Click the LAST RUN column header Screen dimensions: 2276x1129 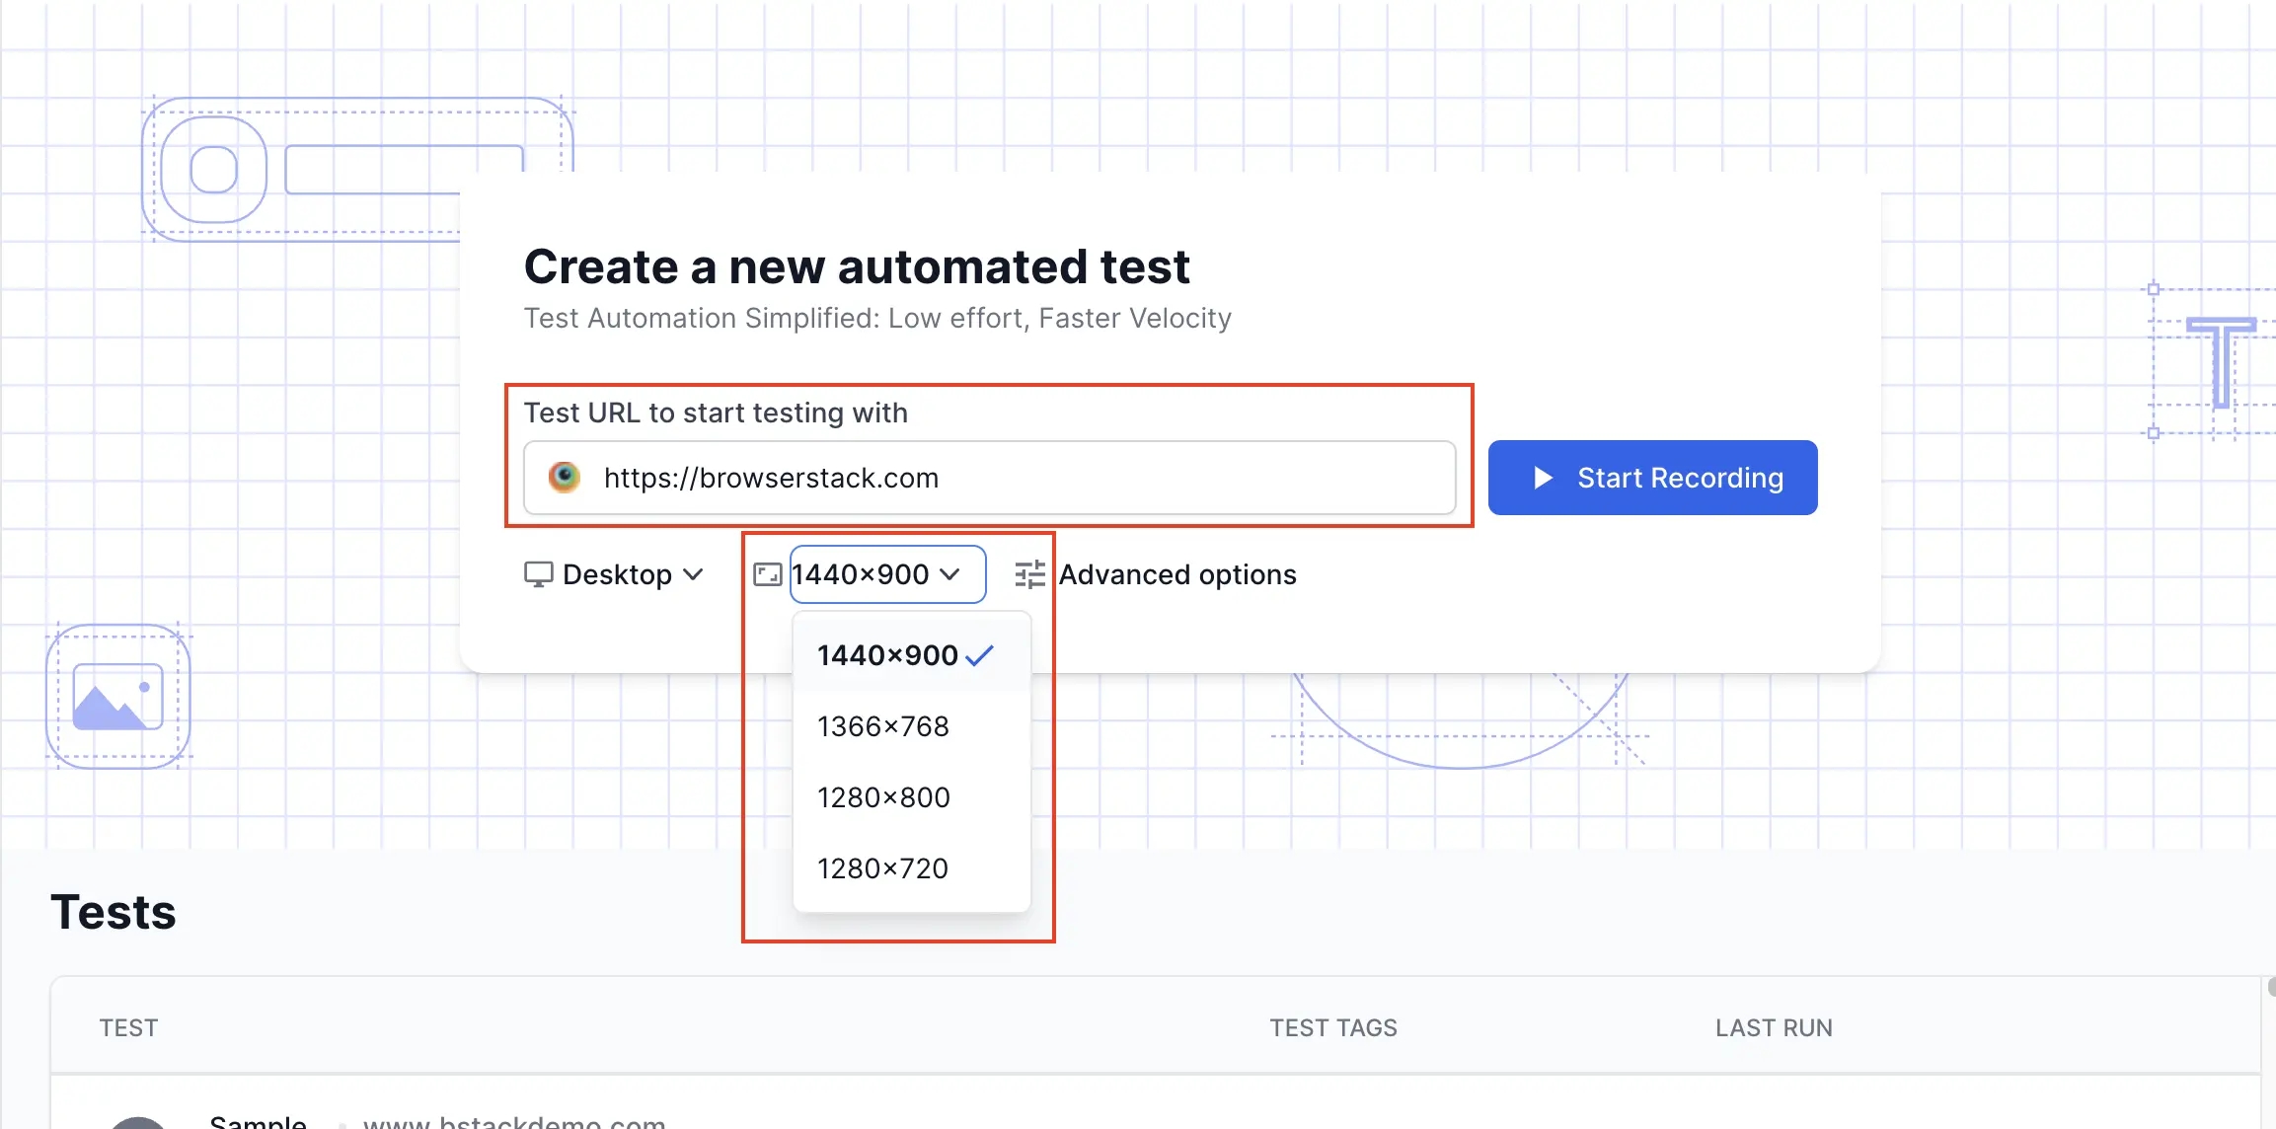pos(1773,1027)
